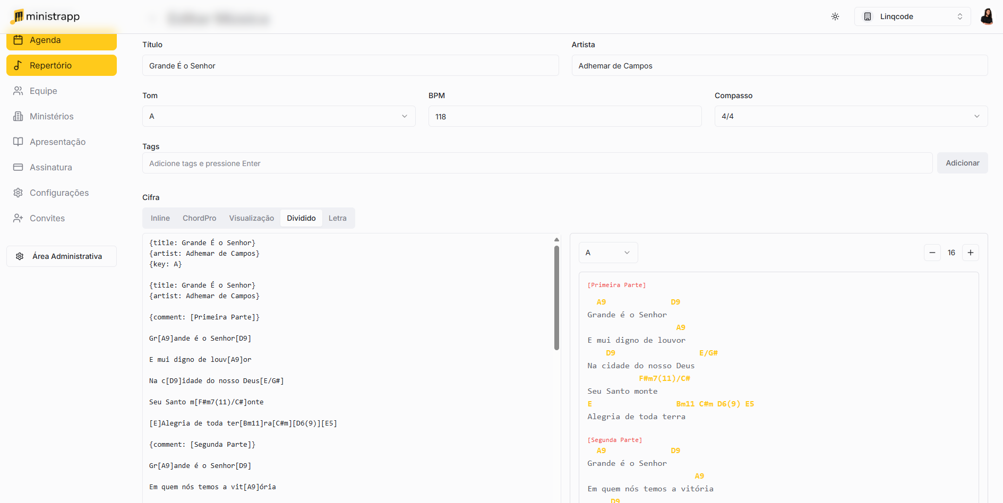Expand the Linqcode organization selector

tap(912, 16)
